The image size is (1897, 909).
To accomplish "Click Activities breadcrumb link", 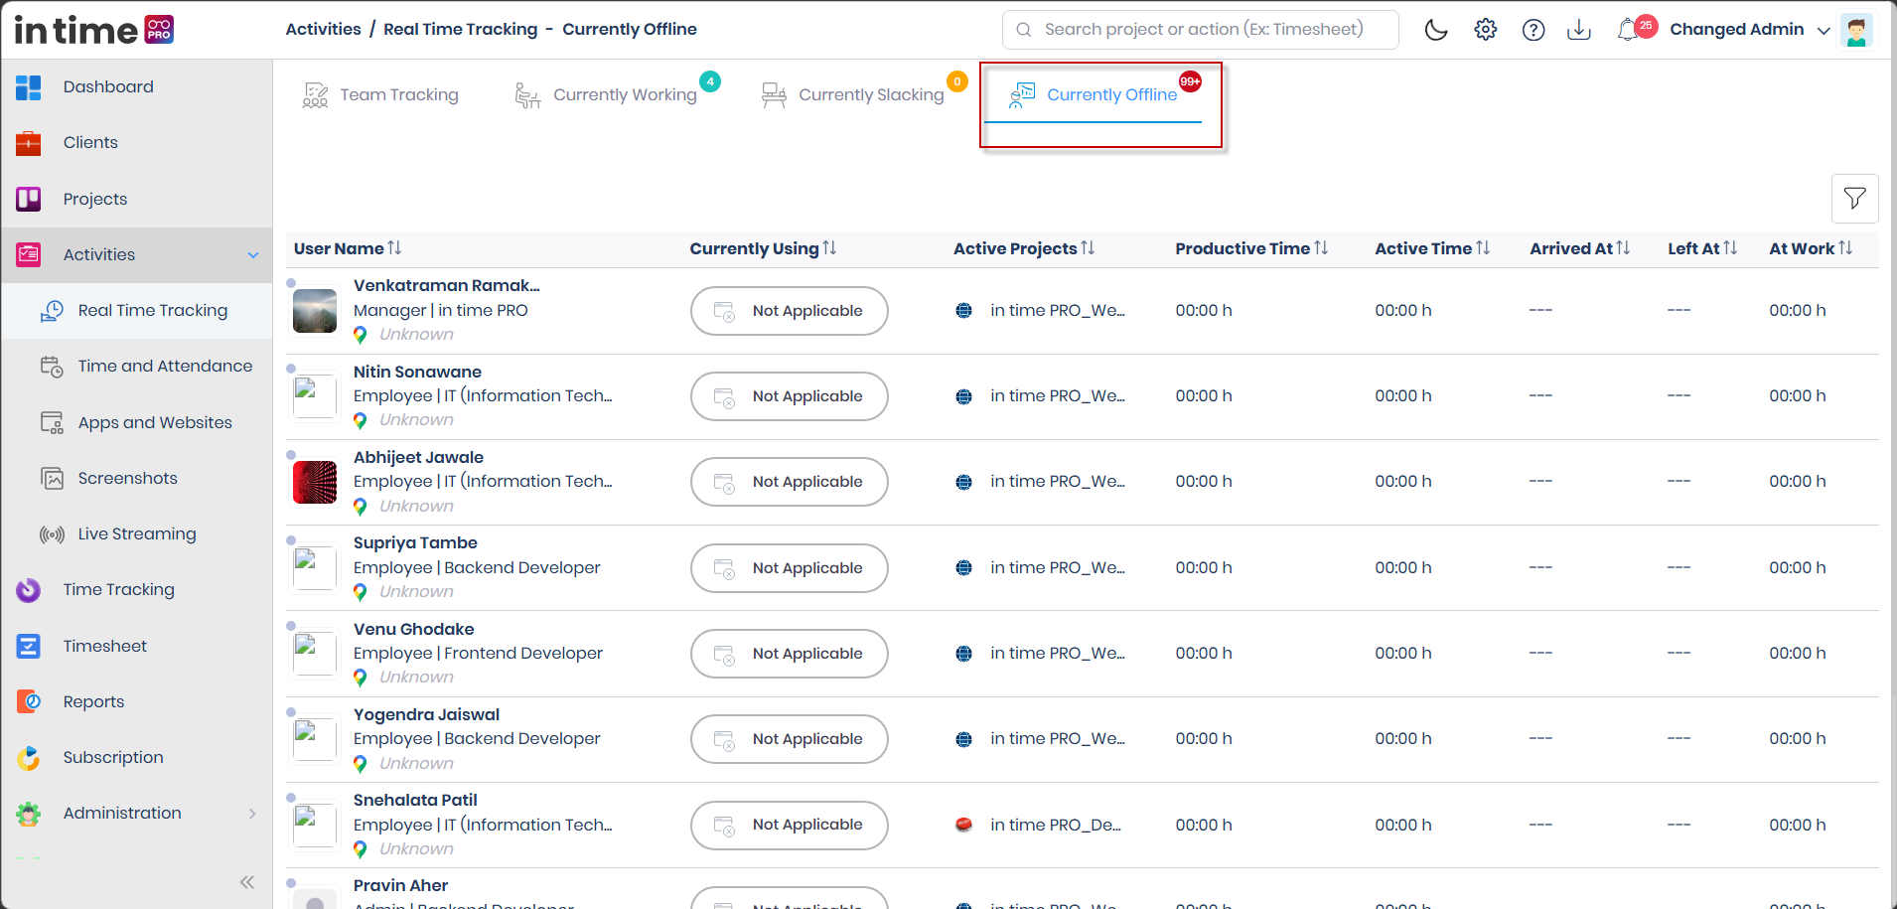I will click(x=323, y=29).
